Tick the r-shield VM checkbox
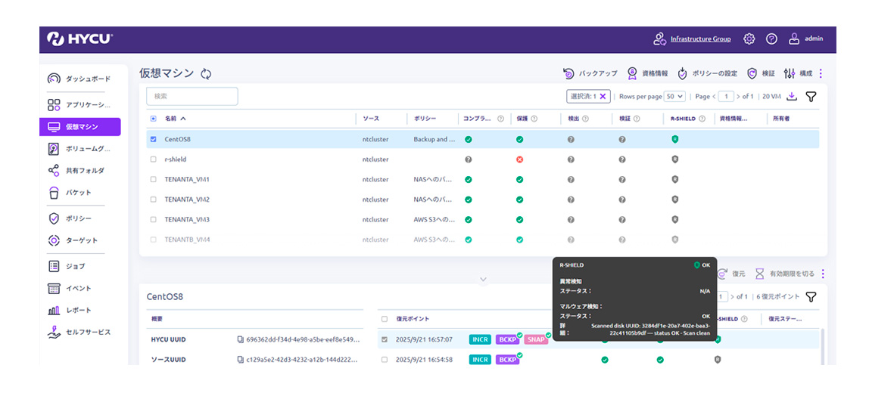 (154, 159)
